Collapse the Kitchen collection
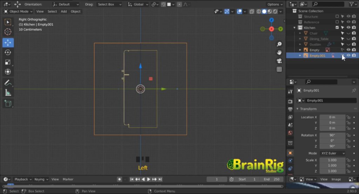Image resolution: width=359 pixels, height=194 pixels. coord(294,28)
